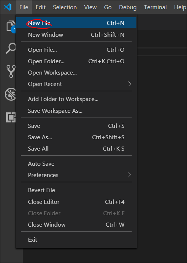The height and width of the screenshot is (263, 187).
Task: Open the Search view magnifier icon
Action: (x=11, y=48)
